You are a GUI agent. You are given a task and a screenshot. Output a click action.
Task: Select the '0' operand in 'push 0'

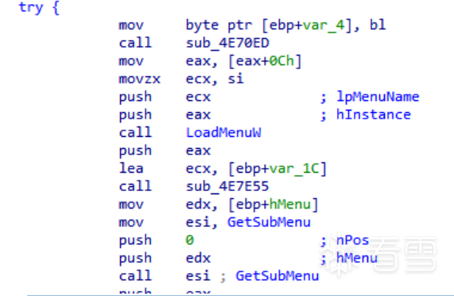[x=190, y=240]
